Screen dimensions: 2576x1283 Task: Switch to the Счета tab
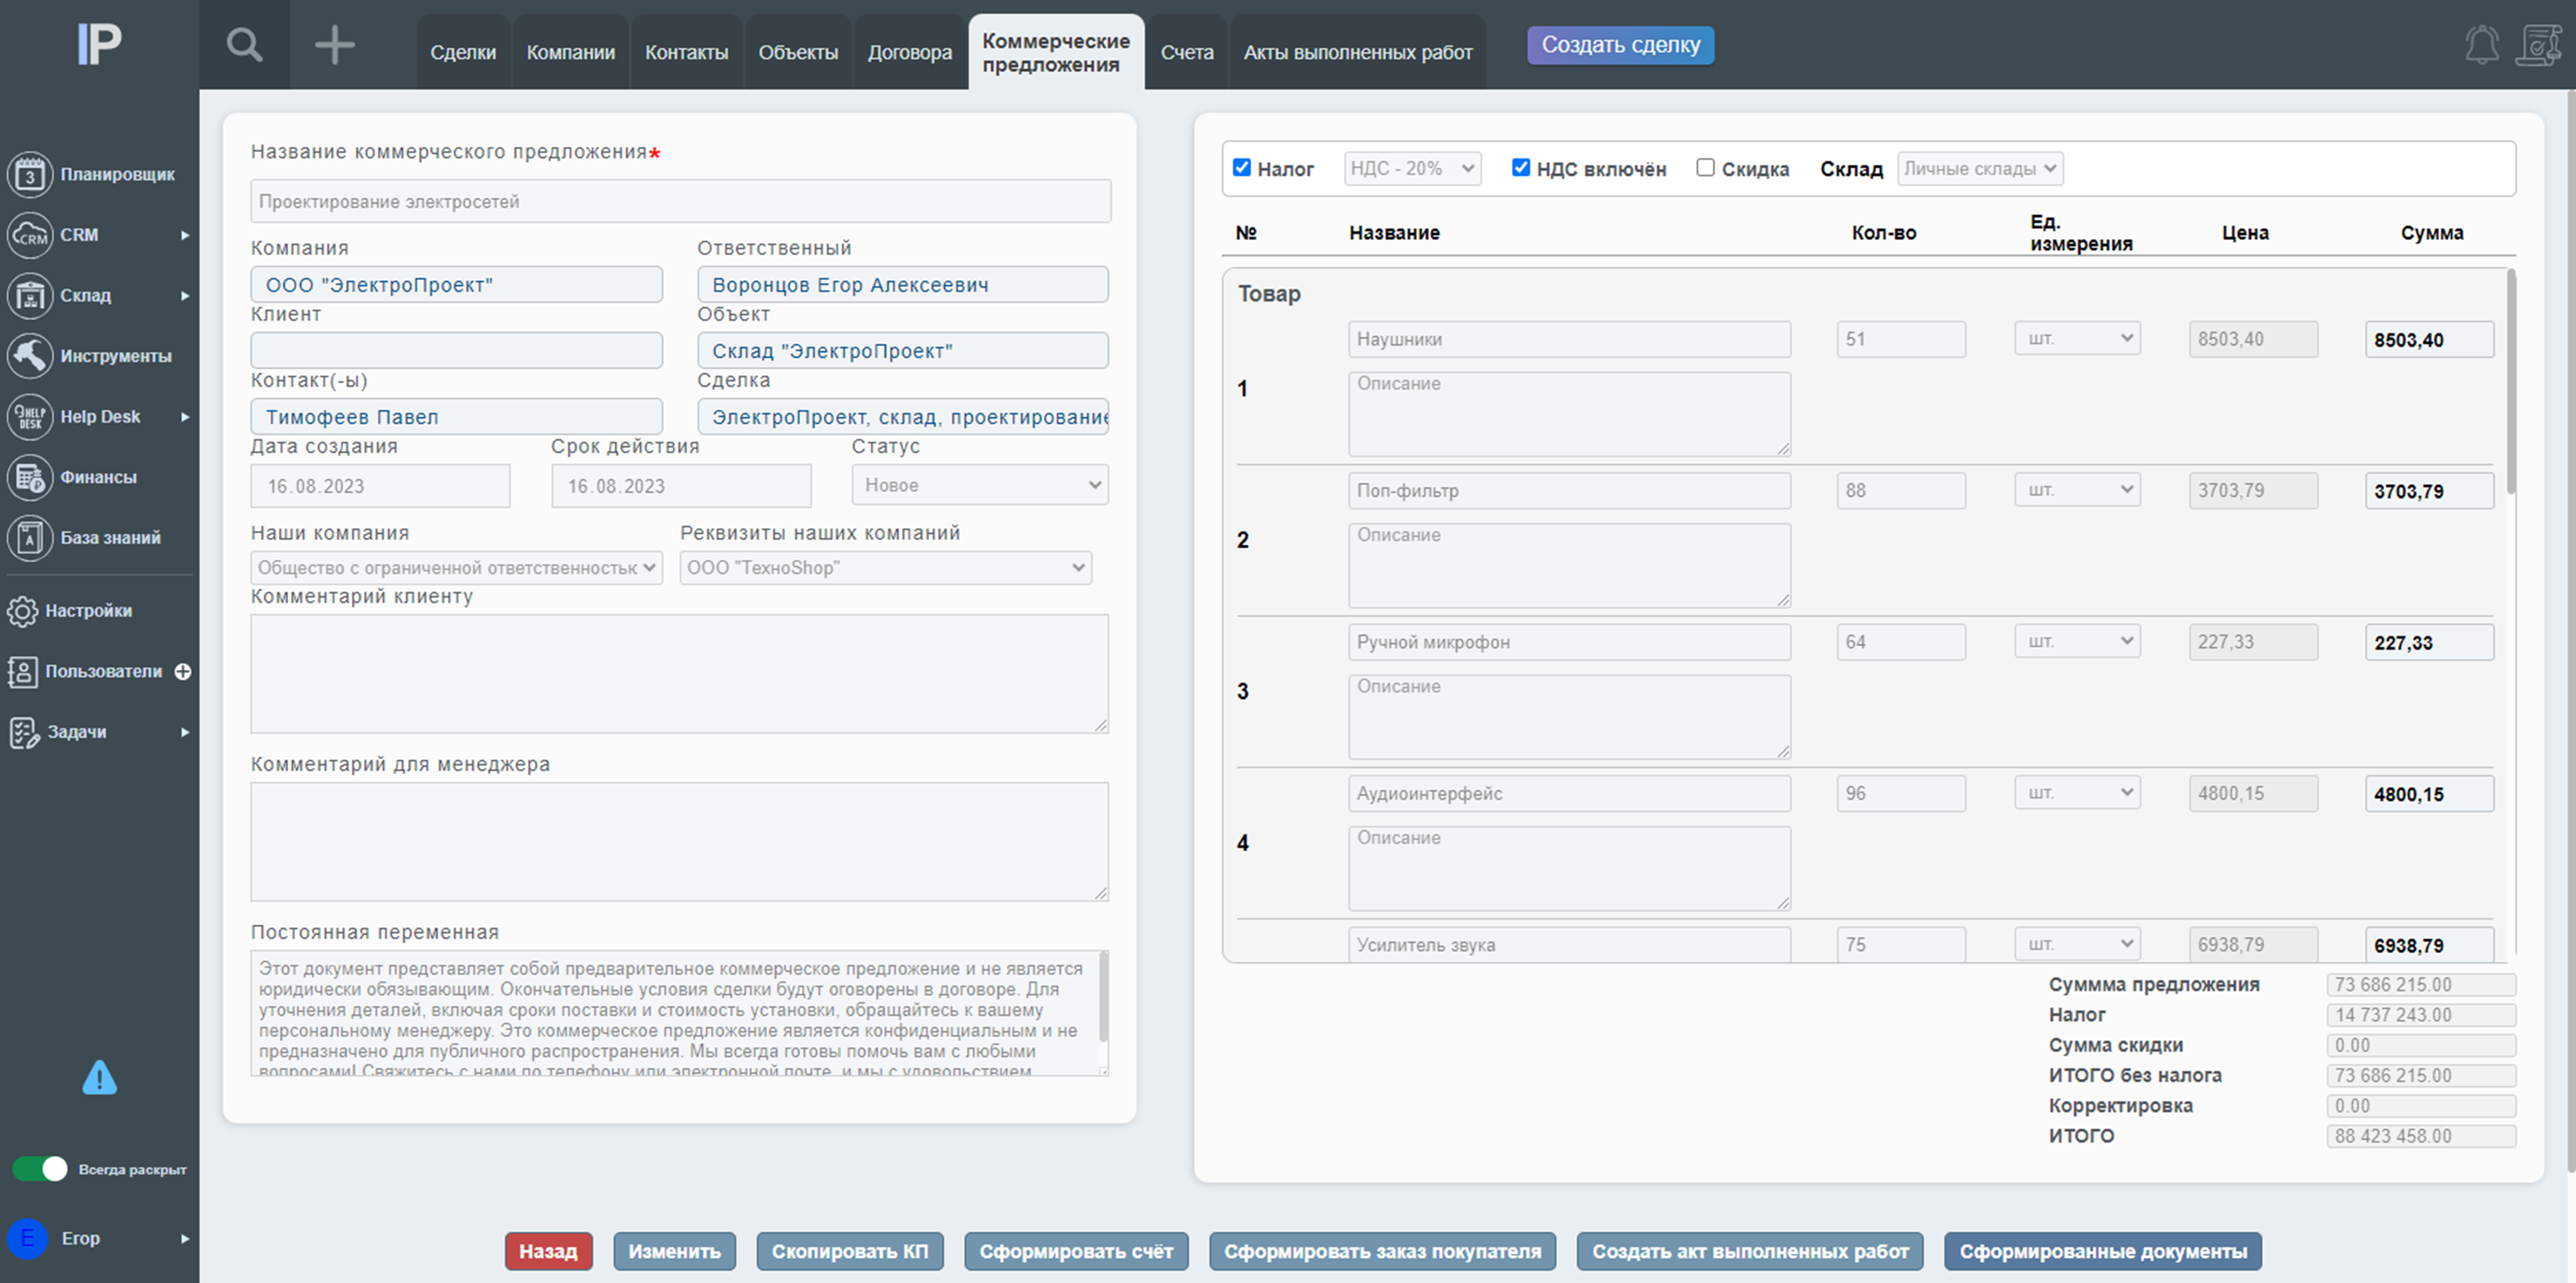[1187, 52]
